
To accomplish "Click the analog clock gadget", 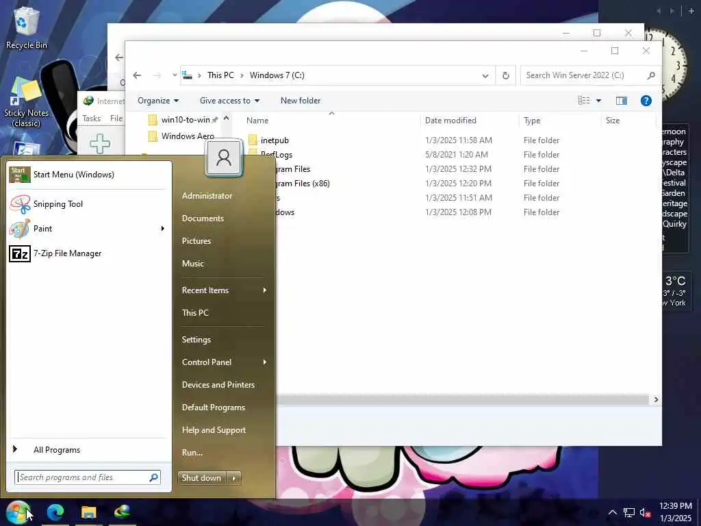I will pyautogui.click(x=670, y=64).
